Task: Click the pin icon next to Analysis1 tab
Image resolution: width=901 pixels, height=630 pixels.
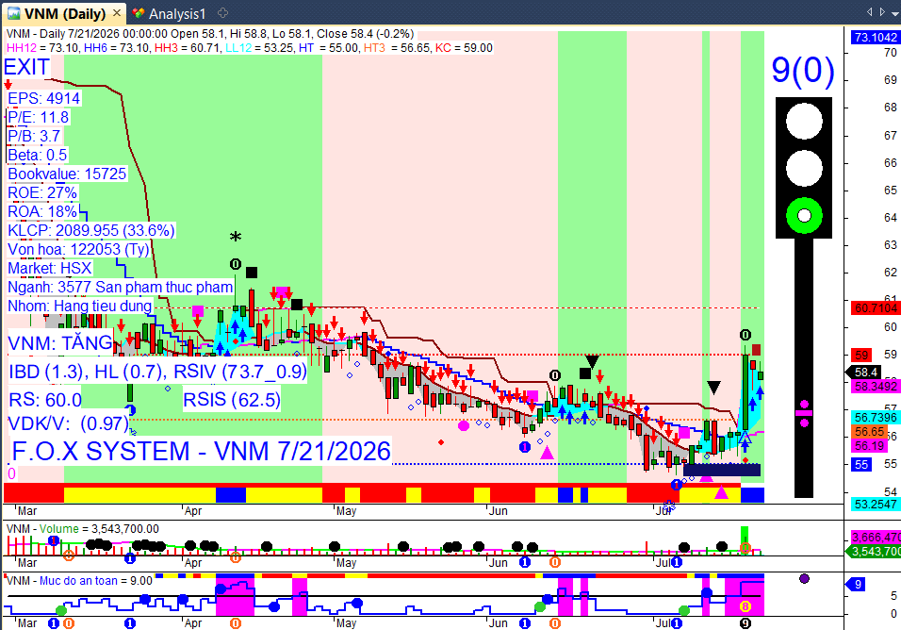Action: (x=223, y=12)
